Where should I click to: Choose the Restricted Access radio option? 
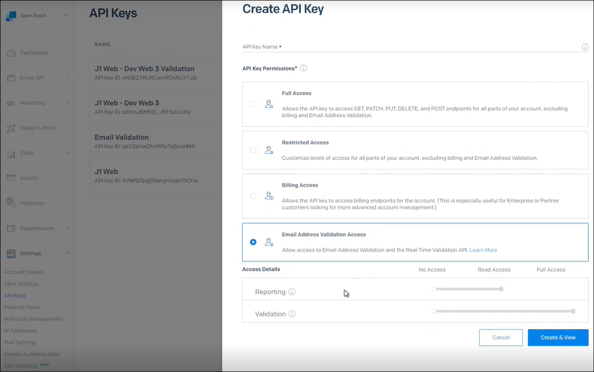(253, 150)
